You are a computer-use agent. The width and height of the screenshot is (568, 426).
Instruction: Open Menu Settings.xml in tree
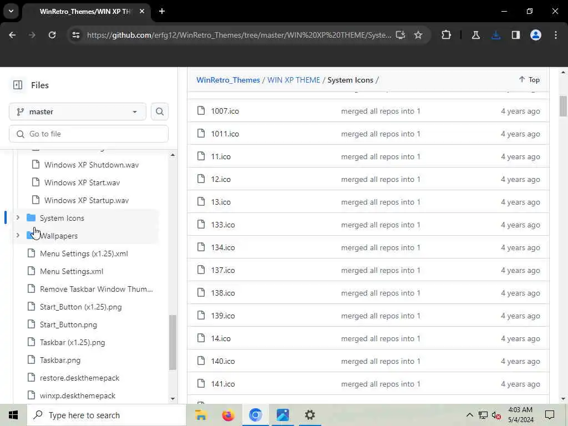click(x=72, y=271)
